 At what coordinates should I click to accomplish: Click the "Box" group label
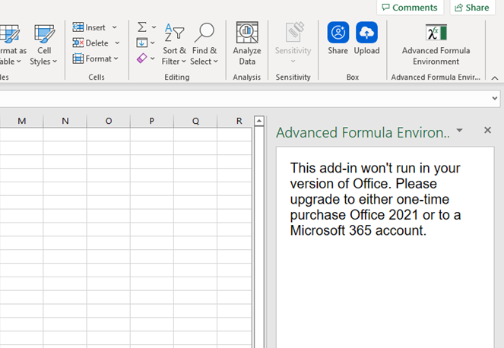(353, 77)
